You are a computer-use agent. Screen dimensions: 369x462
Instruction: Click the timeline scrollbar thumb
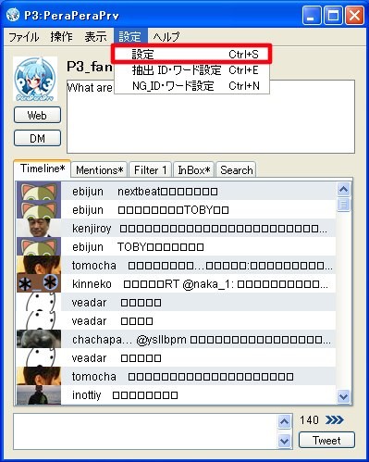tap(343, 205)
